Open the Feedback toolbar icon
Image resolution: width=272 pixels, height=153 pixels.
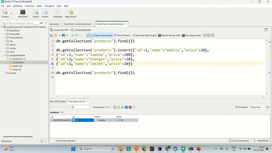58,14
